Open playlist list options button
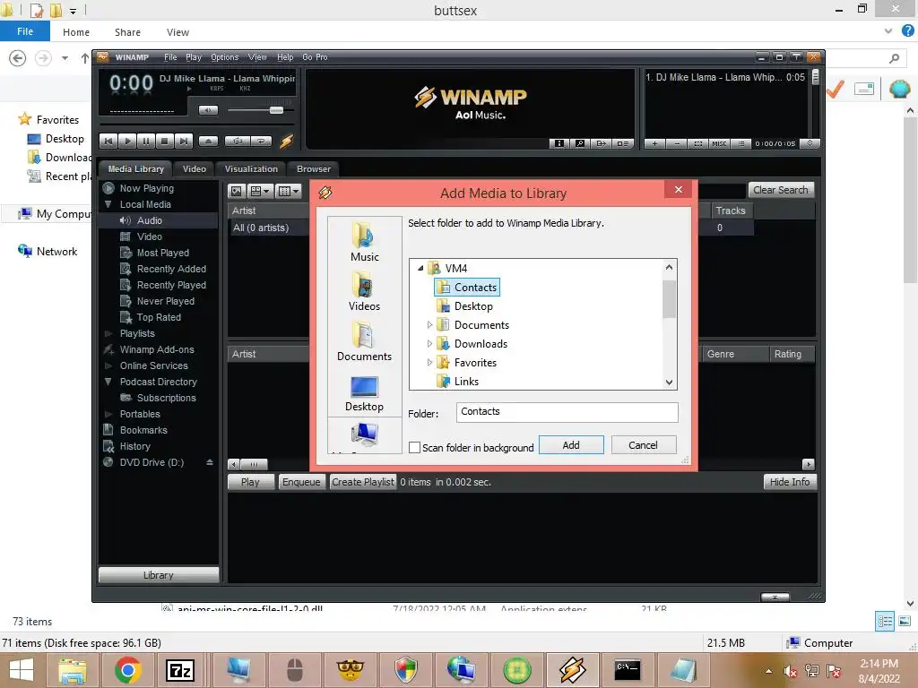The height and width of the screenshot is (688, 918). tap(741, 143)
